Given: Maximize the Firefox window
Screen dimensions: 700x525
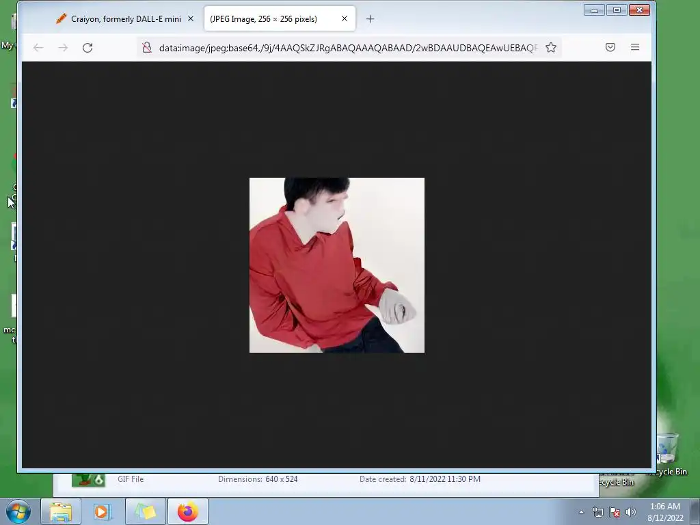Looking at the screenshot, I should coord(617,10).
